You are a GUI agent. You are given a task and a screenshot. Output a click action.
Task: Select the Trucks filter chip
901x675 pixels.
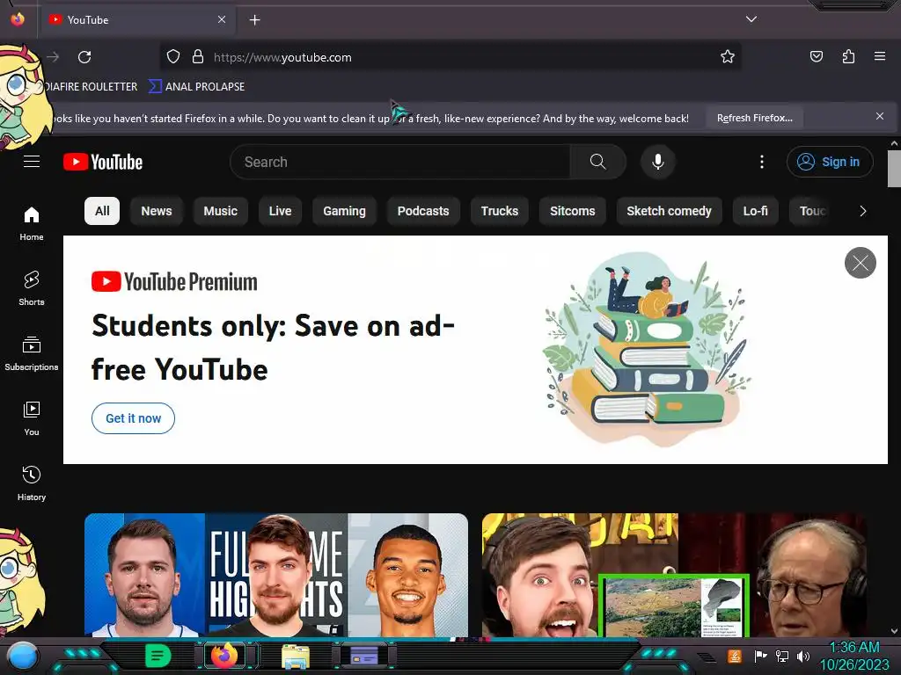click(500, 211)
